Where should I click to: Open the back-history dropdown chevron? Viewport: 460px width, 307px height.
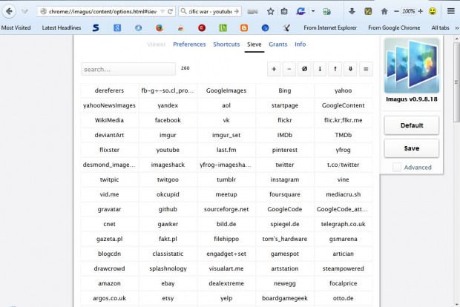24,11
